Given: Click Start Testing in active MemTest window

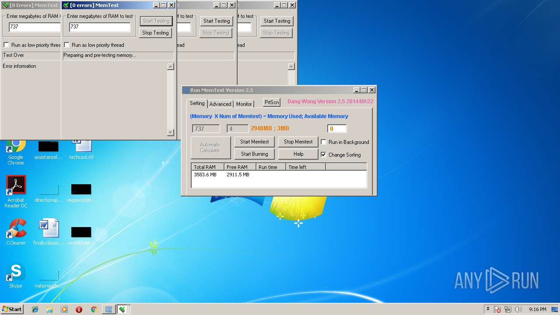Looking at the screenshot, I should [156, 21].
